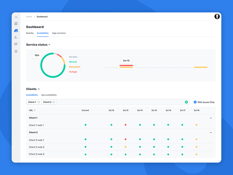
Task: Switch to the App versions tab
Action: point(59,33)
